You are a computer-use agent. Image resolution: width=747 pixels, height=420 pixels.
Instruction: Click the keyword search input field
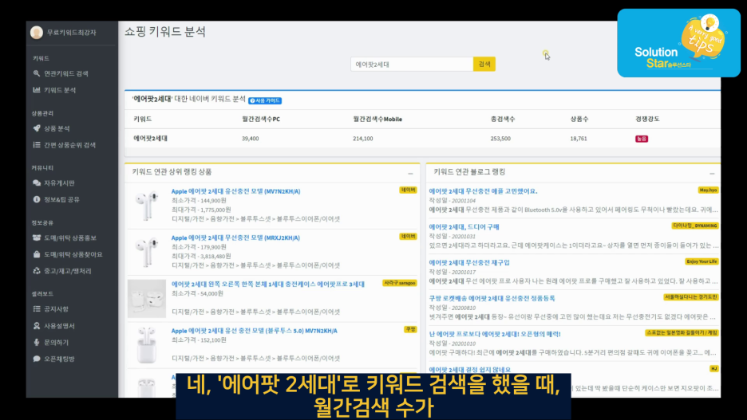coord(412,65)
